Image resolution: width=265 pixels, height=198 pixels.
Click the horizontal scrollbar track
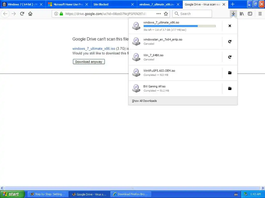132,188
